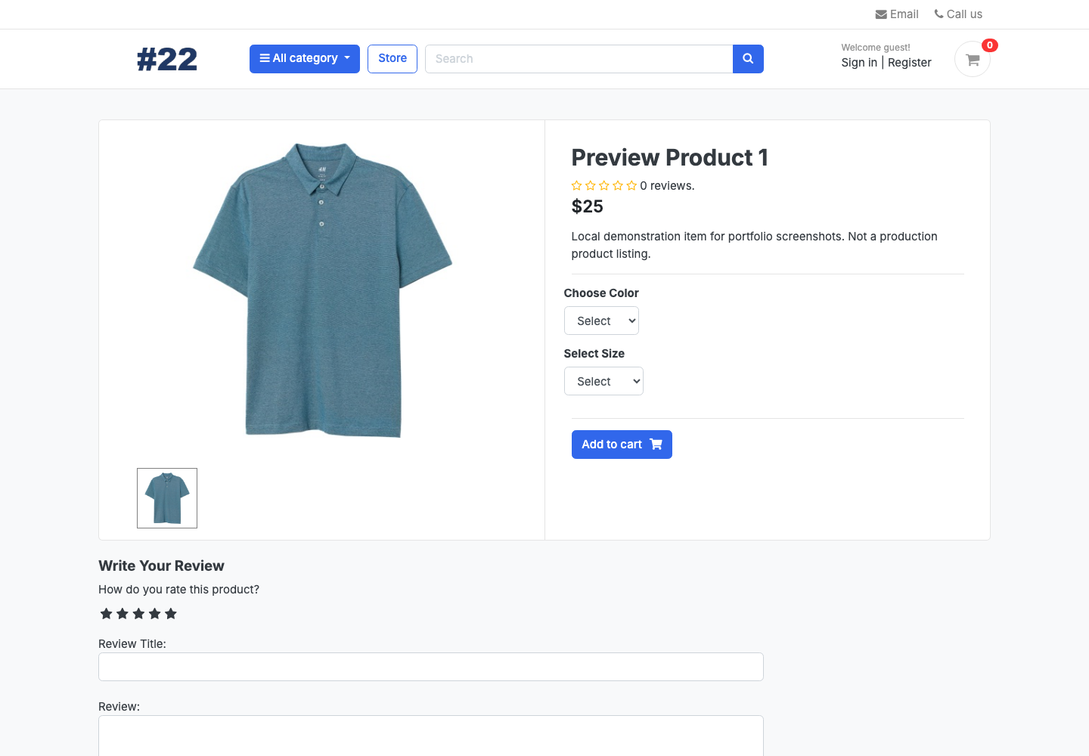Click the "Review Title:" label
Screen dimensions: 1089x756
coord(132,644)
